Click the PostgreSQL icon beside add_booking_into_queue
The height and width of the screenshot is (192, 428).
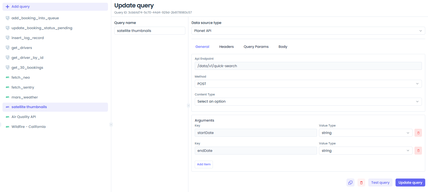(7, 18)
